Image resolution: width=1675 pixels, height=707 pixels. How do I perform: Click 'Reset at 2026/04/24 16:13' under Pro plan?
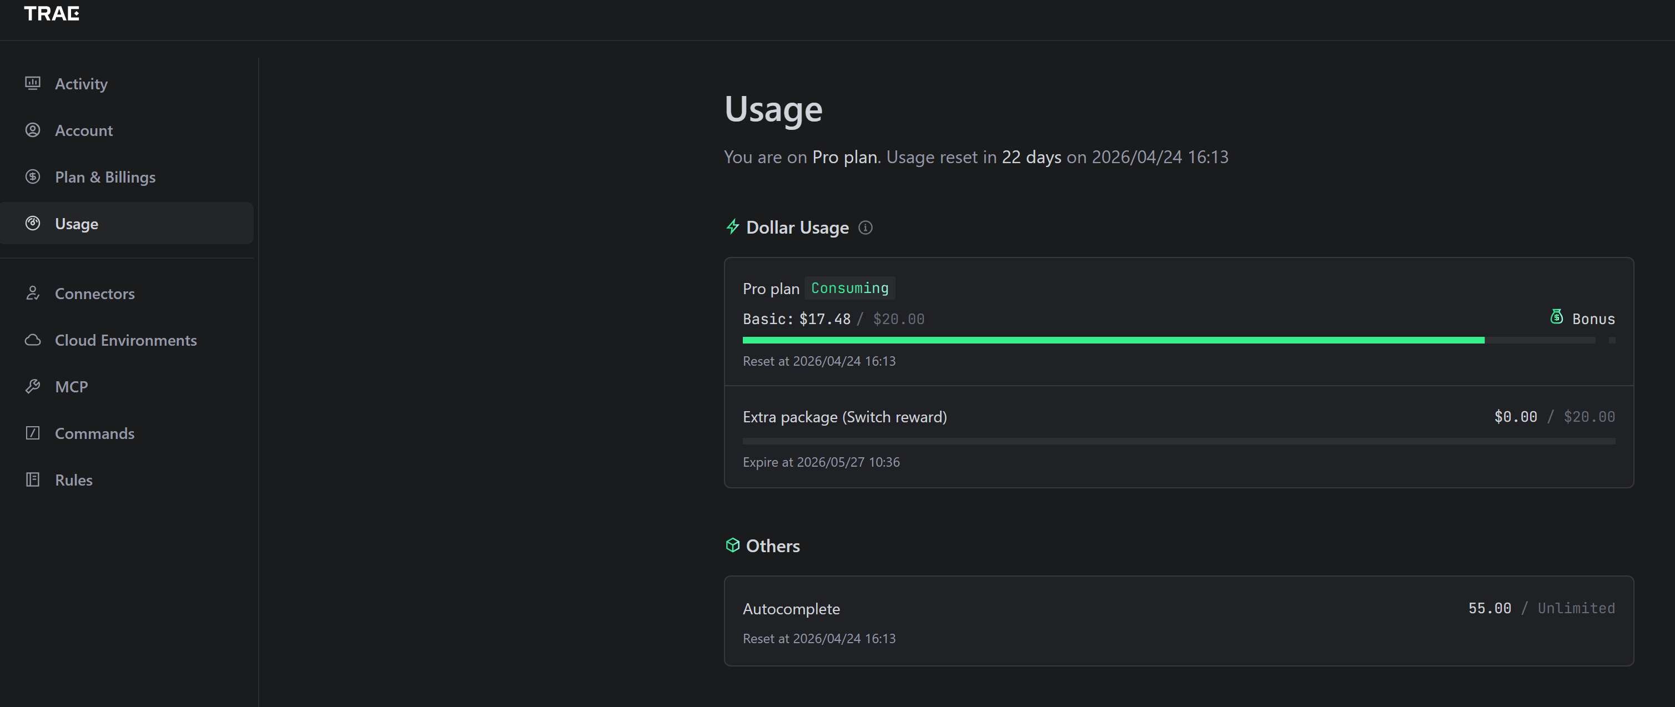tap(819, 361)
